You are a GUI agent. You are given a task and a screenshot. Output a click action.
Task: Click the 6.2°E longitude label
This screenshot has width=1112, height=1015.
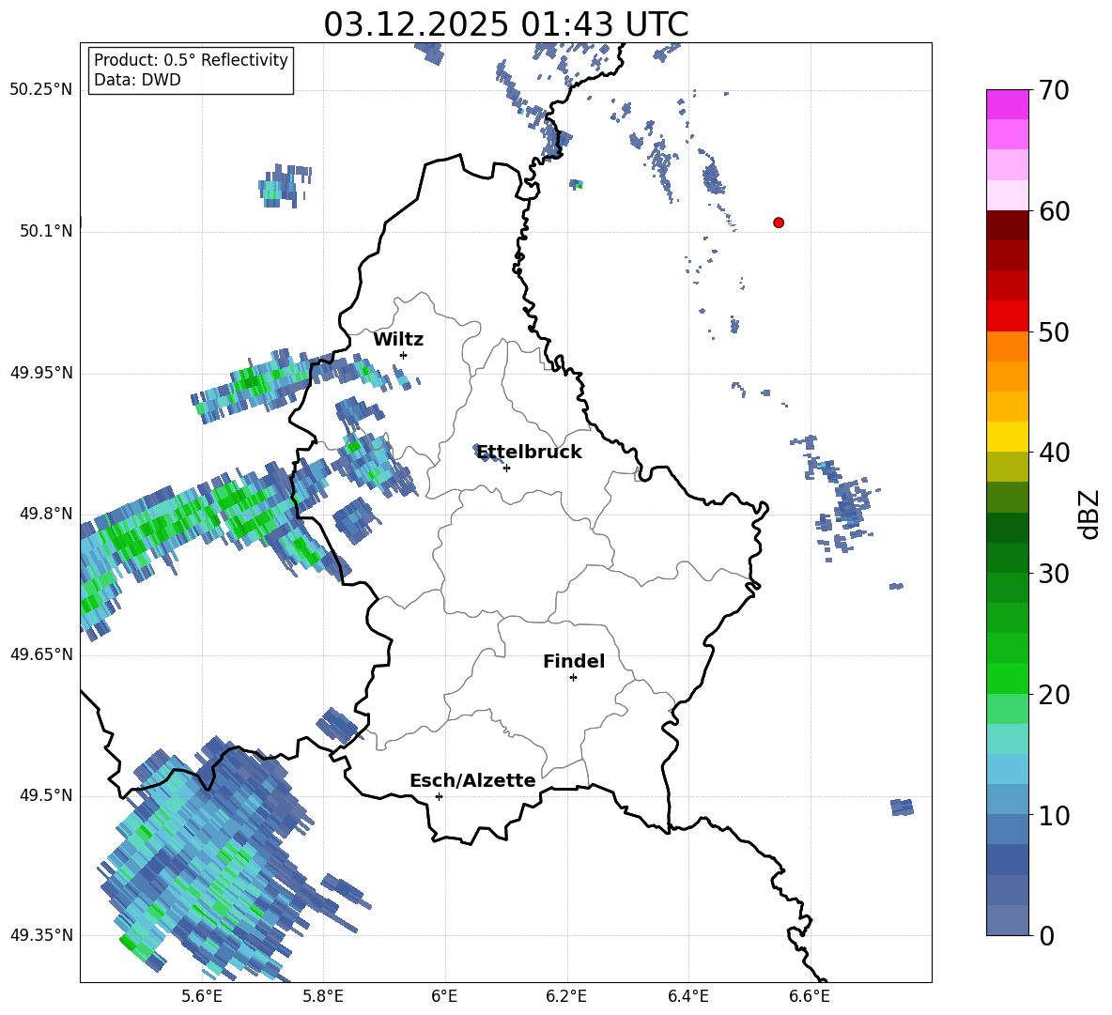click(x=566, y=996)
